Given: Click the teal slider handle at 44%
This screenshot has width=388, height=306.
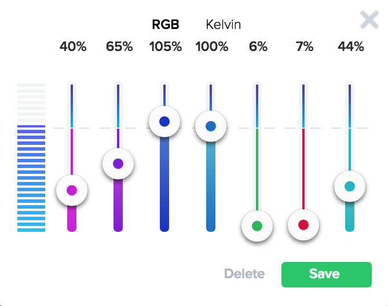Looking at the screenshot, I should [x=350, y=187].
